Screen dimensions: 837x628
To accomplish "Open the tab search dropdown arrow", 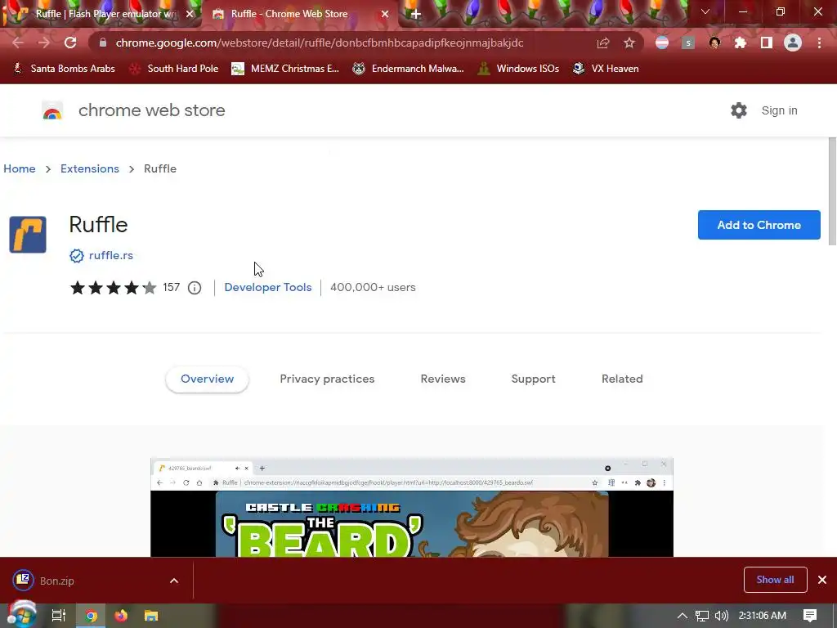I will [705, 11].
